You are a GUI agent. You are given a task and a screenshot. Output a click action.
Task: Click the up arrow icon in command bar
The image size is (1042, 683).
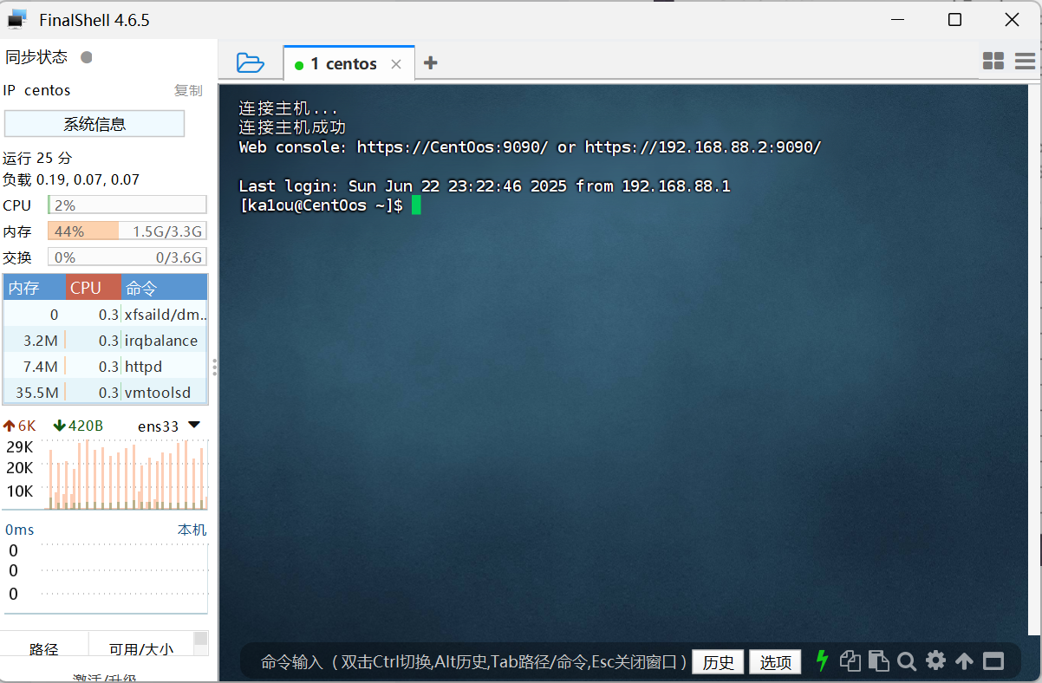click(964, 662)
